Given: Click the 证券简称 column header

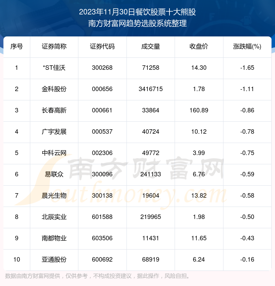Looking at the screenshot, I should [x=54, y=47].
